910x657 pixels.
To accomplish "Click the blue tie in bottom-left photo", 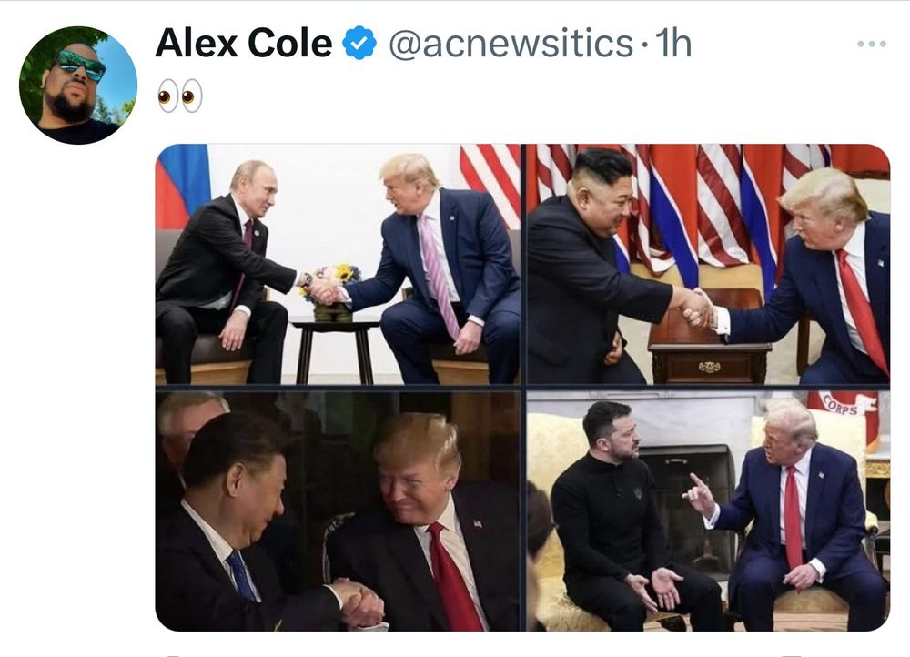I will (241, 575).
